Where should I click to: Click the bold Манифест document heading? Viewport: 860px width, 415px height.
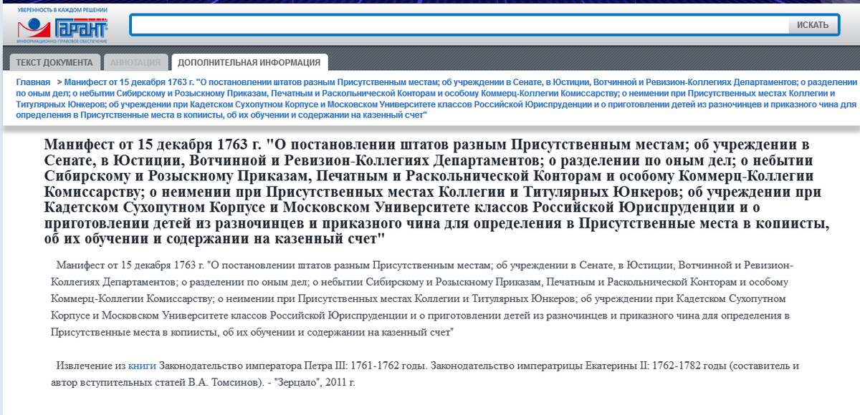(437, 191)
